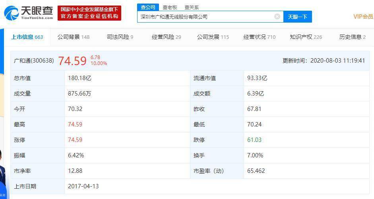Image resolution: width=374 pixels, height=199 pixels.
Task: Click the opening price 70.32
Action: 75,109
